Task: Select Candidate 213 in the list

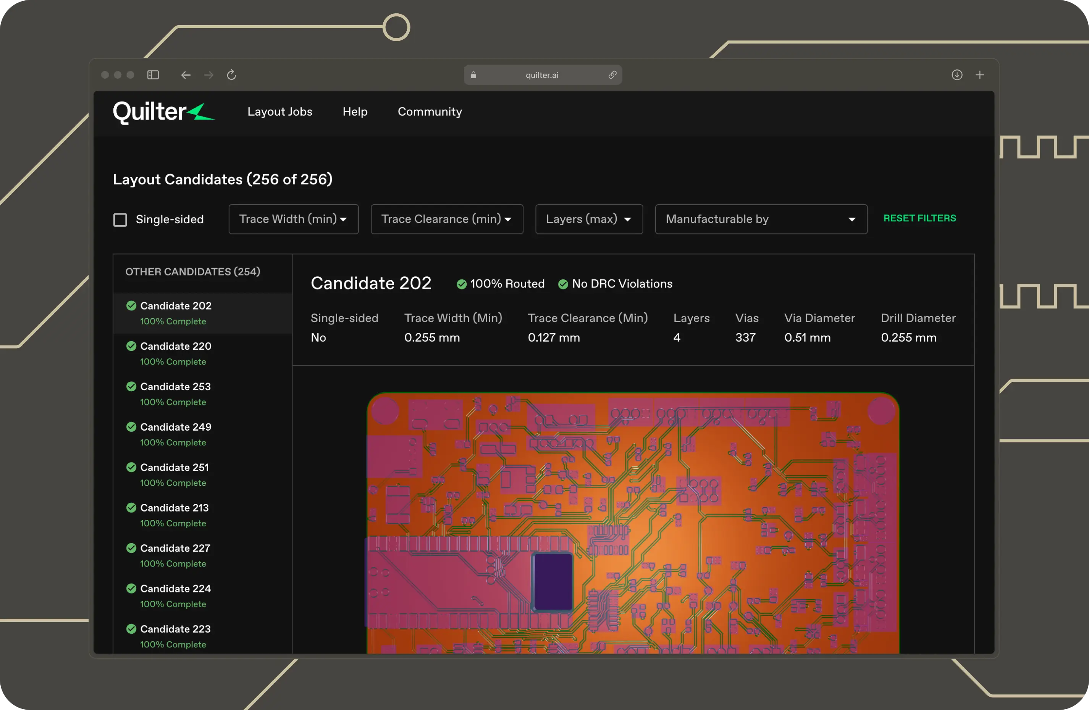Action: [x=203, y=515]
